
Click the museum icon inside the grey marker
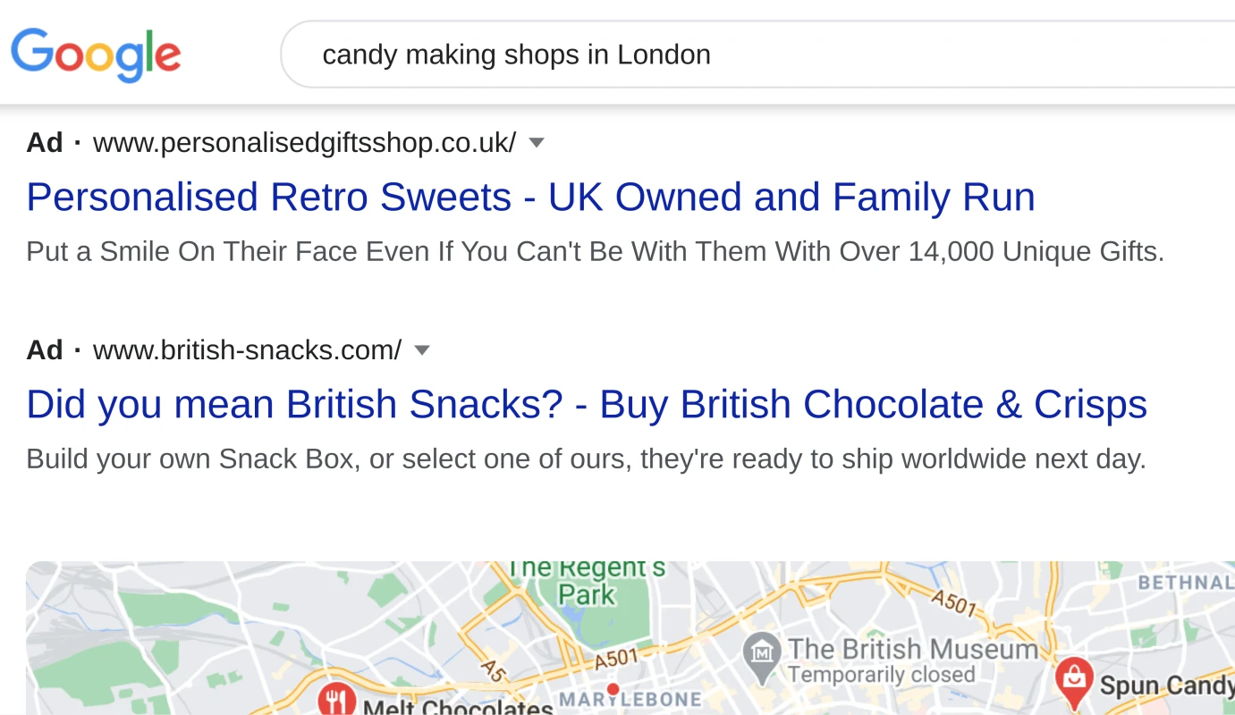pyautogui.click(x=762, y=652)
